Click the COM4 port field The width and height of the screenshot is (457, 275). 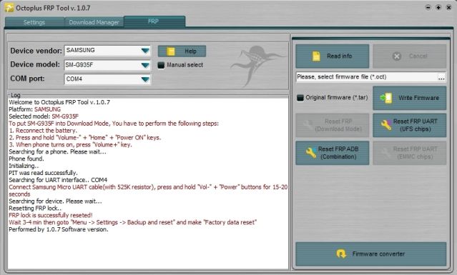pyautogui.click(x=107, y=79)
